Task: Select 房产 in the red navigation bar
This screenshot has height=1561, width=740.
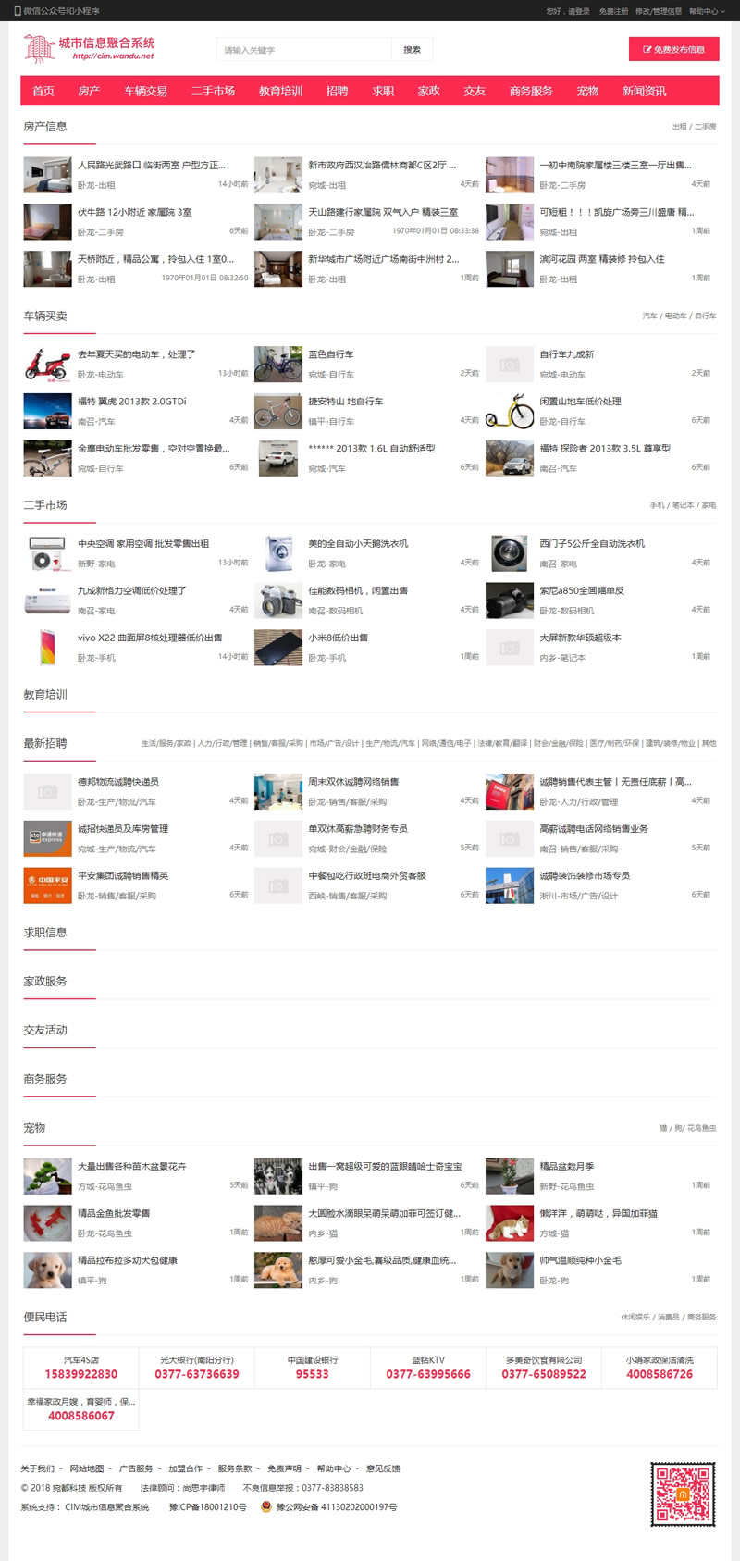Action: click(x=89, y=91)
